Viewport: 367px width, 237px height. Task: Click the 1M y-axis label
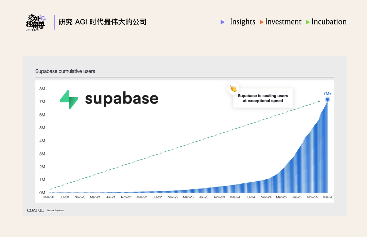tap(42, 180)
